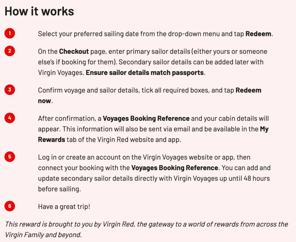Image resolution: width=296 pixels, height=242 pixels.
Task: Click the bold "Redeem now" text in step 3
Action: (248, 90)
